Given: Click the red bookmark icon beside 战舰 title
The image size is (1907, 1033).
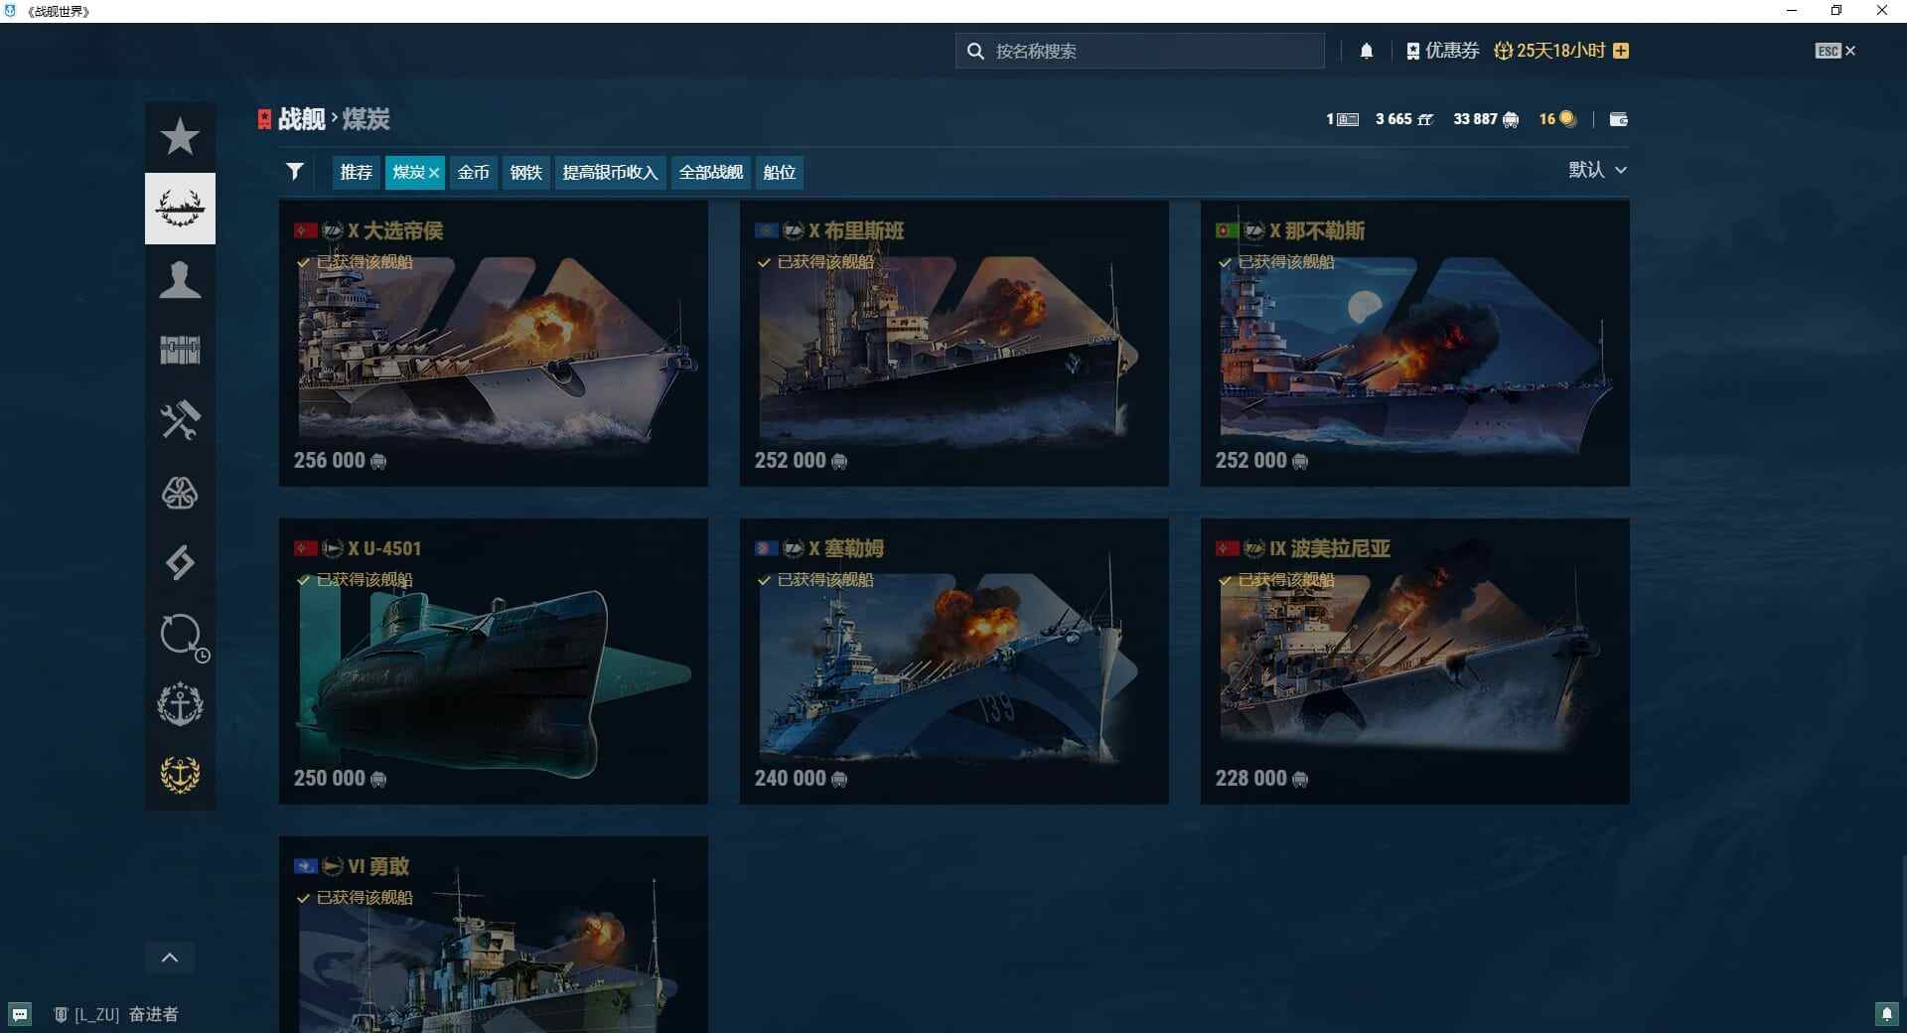Looking at the screenshot, I should pos(264,119).
